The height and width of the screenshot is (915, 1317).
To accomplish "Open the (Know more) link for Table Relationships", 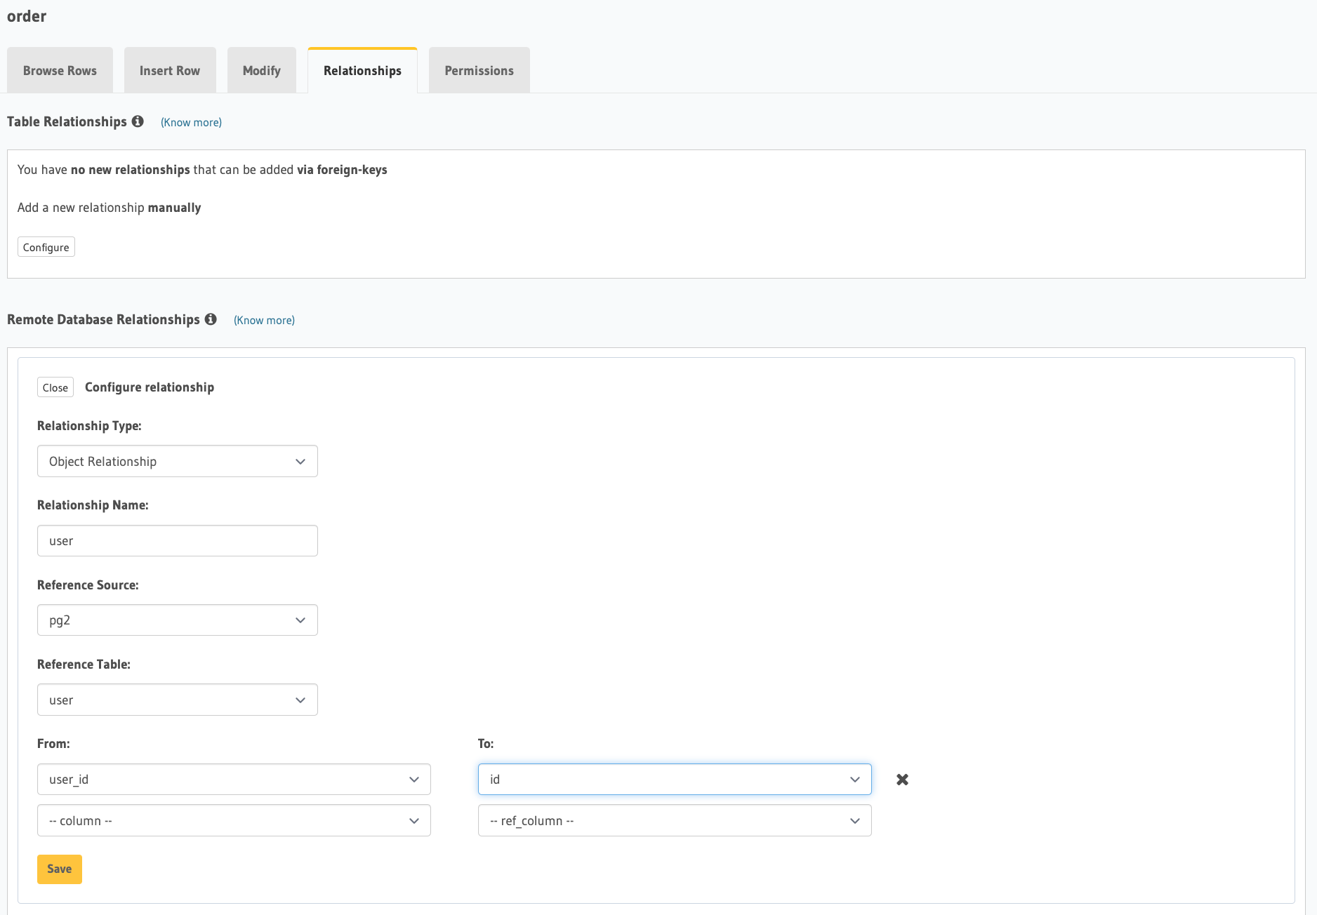I will click(190, 121).
